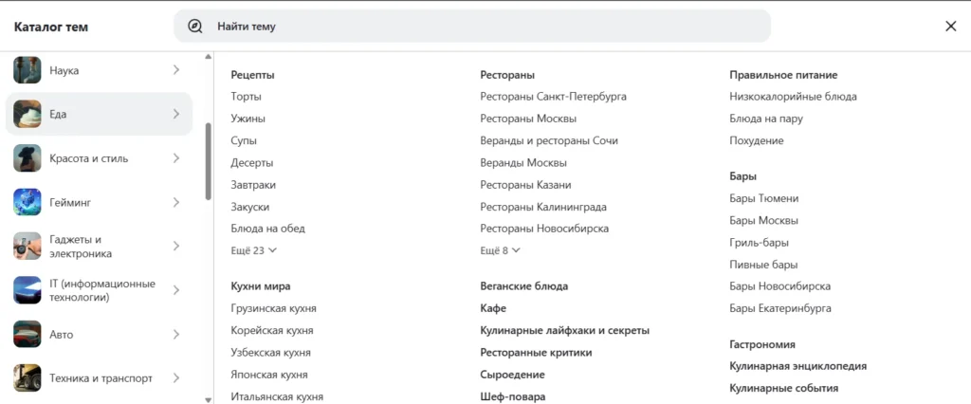
Task: Open the Гриль-бары topic link
Action: [x=759, y=242]
